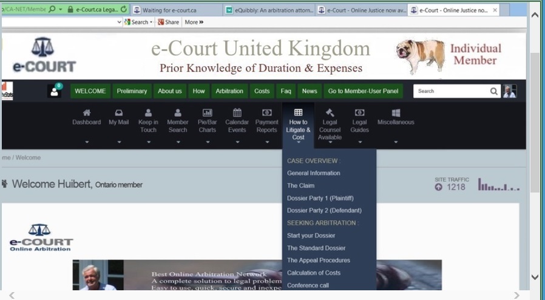
Task: Click the Miscellaneous windows icon
Action: click(x=396, y=113)
